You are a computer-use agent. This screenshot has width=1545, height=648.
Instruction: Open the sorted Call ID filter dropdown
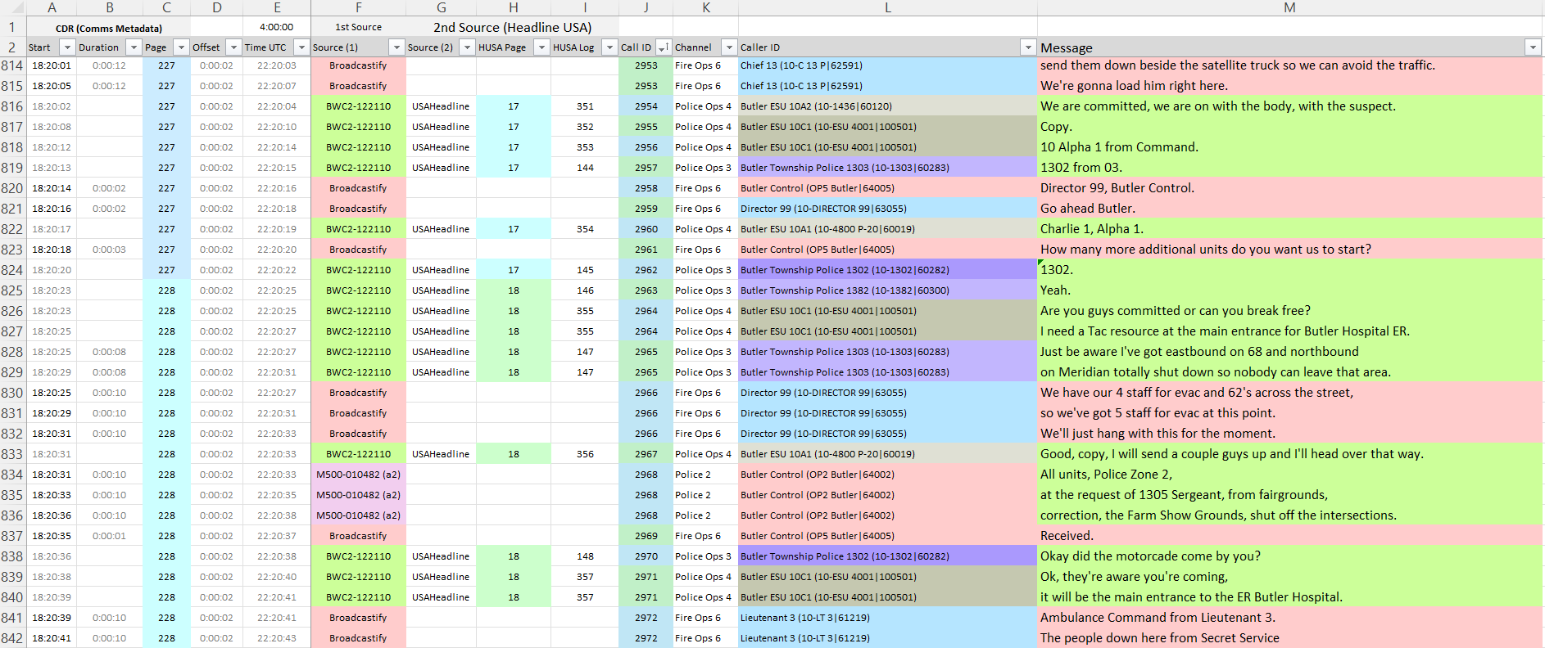(664, 47)
